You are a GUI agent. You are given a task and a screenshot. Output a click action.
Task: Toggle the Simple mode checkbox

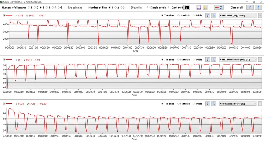[x=149, y=7]
